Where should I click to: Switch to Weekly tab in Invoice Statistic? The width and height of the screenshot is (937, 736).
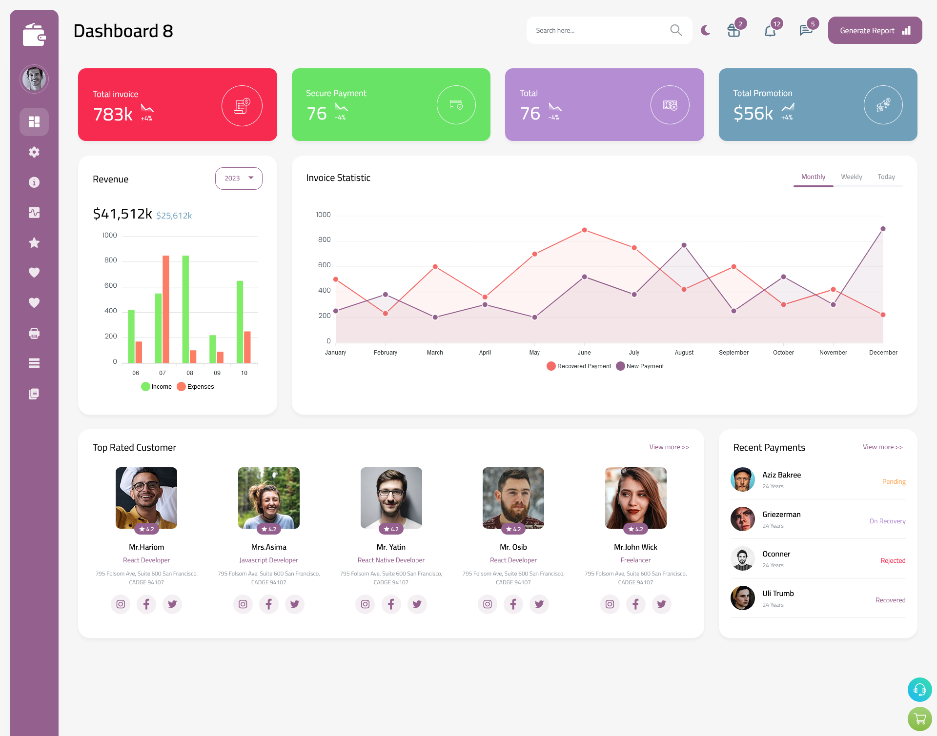point(852,177)
